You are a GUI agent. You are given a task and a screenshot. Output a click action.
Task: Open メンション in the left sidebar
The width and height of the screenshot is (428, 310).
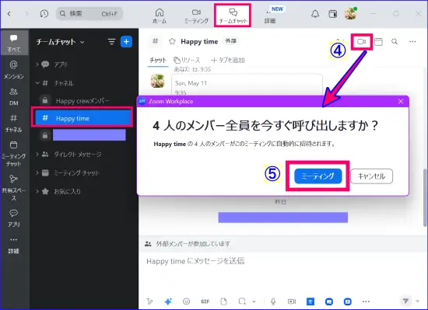pyautogui.click(x=14, y=70)
